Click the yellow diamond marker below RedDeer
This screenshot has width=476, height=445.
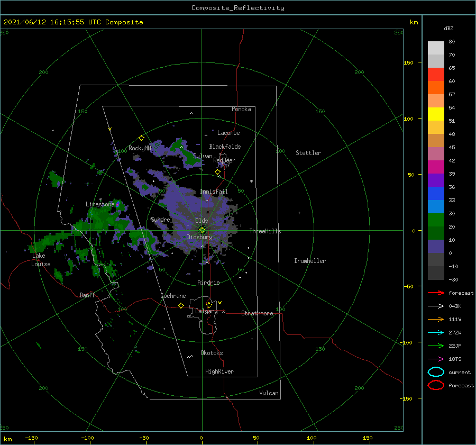pos(218,172)
